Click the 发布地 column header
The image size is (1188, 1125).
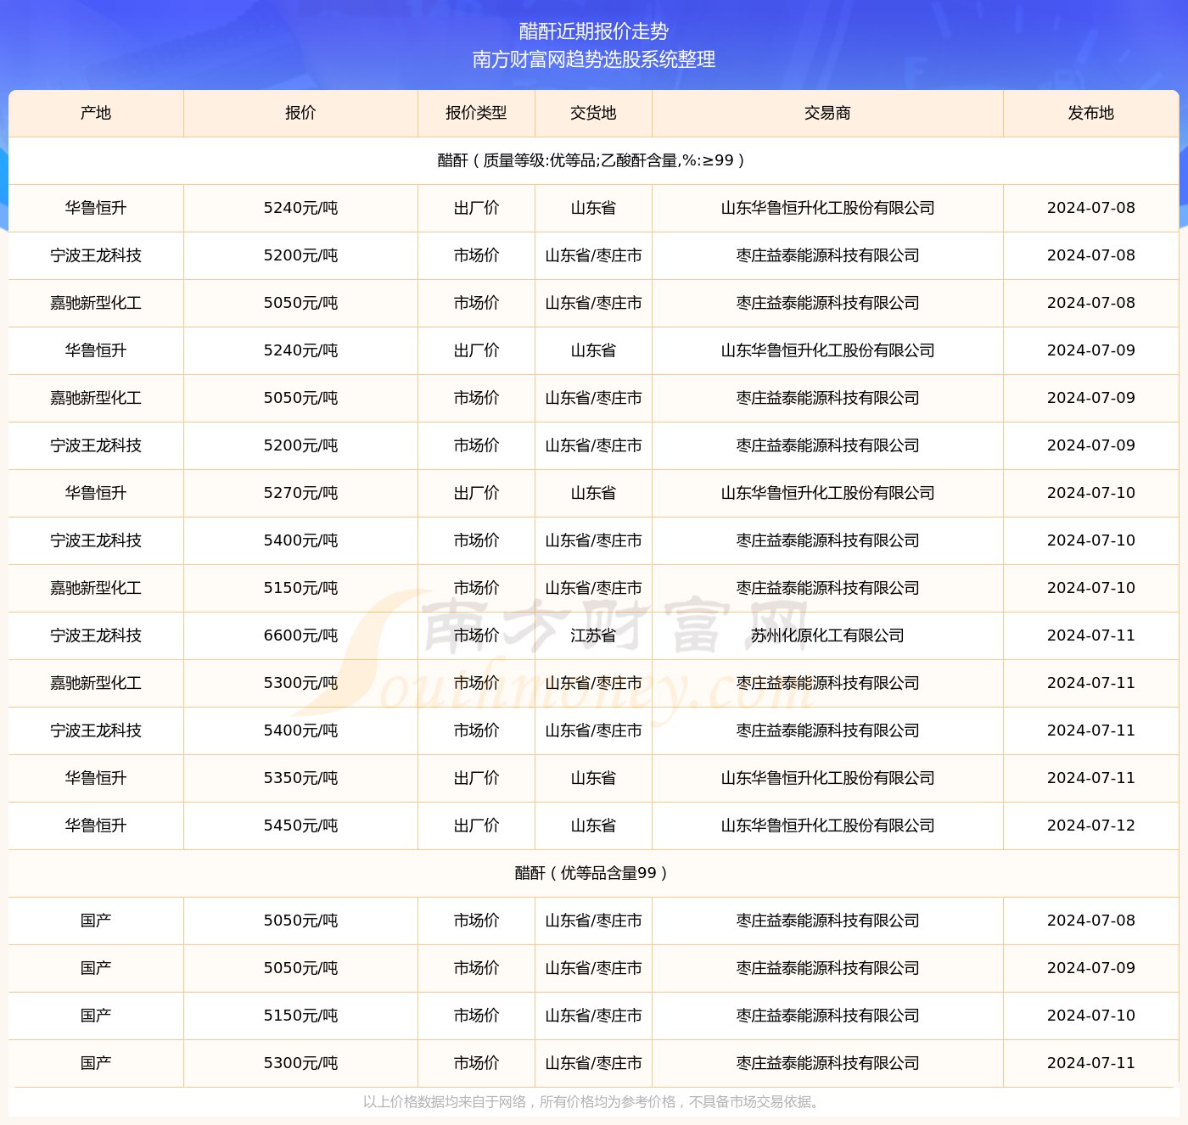[x=1091, y=113]
